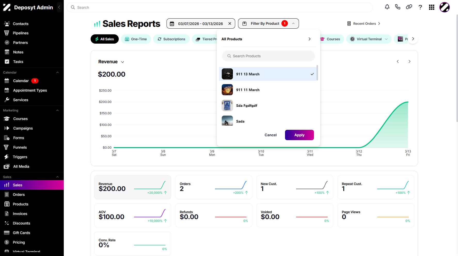This screenshot has width=458, height=256.
Task: Go to previous chart period
Action: pyautogui.click(x=398, y=61)
